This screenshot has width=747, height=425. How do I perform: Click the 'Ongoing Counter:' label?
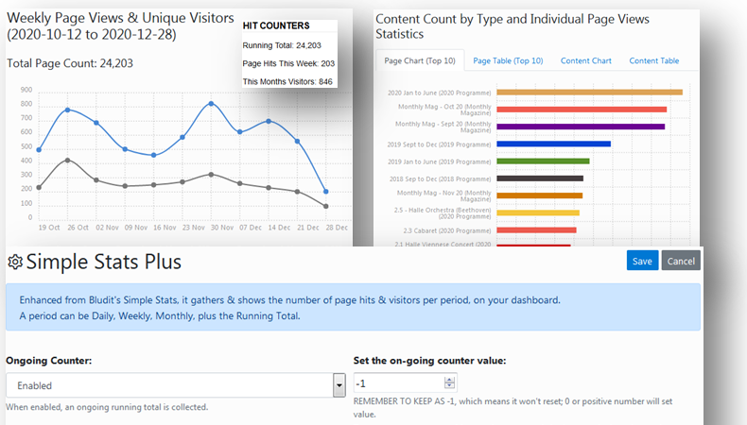click(x=48, y=361)
